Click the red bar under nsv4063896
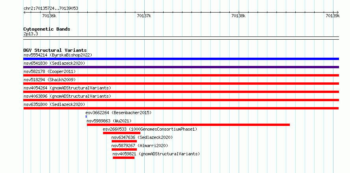This screenshot has height=173, width=350. coord(181,100)
